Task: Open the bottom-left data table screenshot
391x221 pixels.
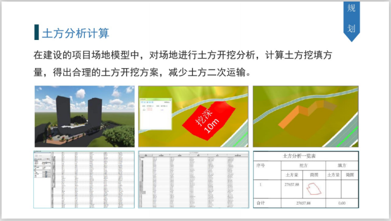Action: (x=84, y=179)
